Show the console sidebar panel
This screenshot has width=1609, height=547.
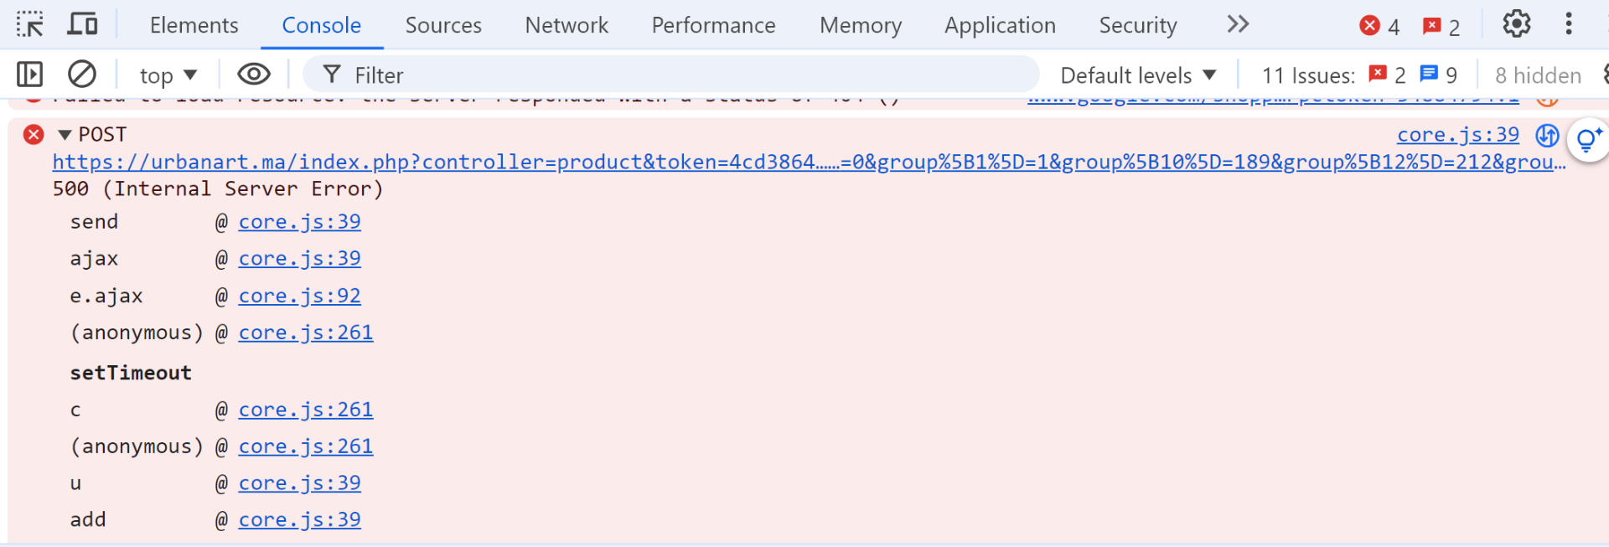point(30,75)
